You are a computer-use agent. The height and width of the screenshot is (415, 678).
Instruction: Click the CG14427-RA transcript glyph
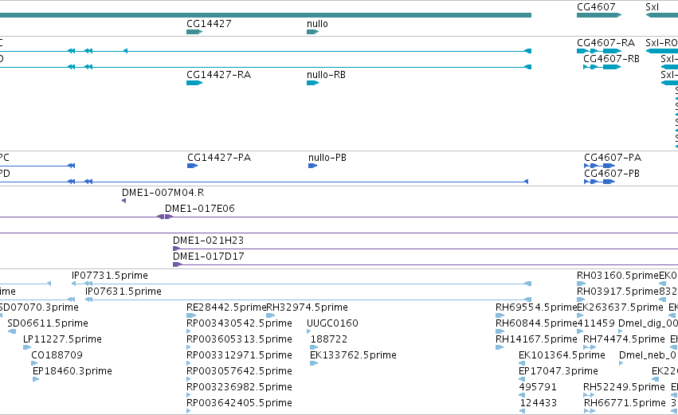click(194, 83)
